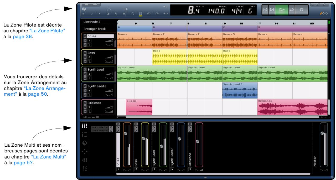
Task: Select the Sweep audio clip
Action: (x=139, y=107)
